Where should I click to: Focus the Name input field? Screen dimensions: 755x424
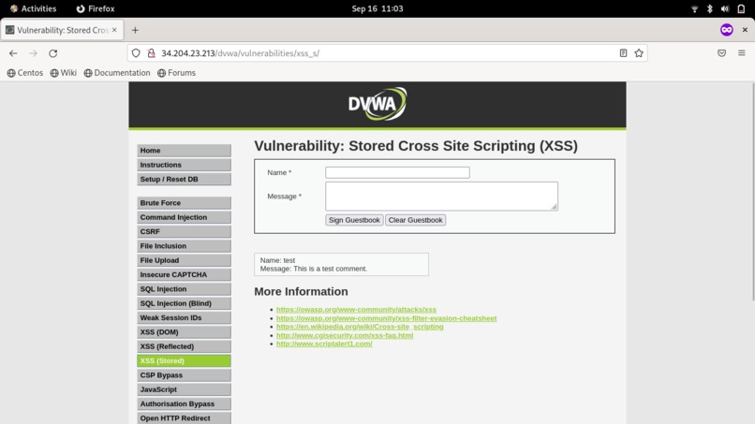[x=397, y=172]
